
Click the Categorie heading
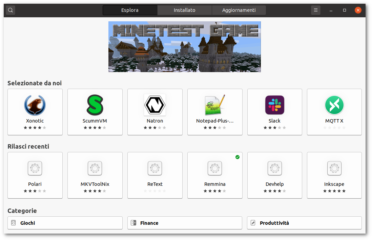22,211
